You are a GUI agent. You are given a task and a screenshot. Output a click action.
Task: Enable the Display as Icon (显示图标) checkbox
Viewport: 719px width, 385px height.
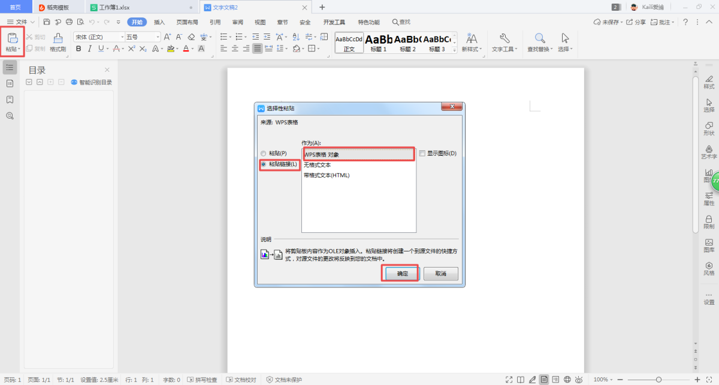(422, 153)
